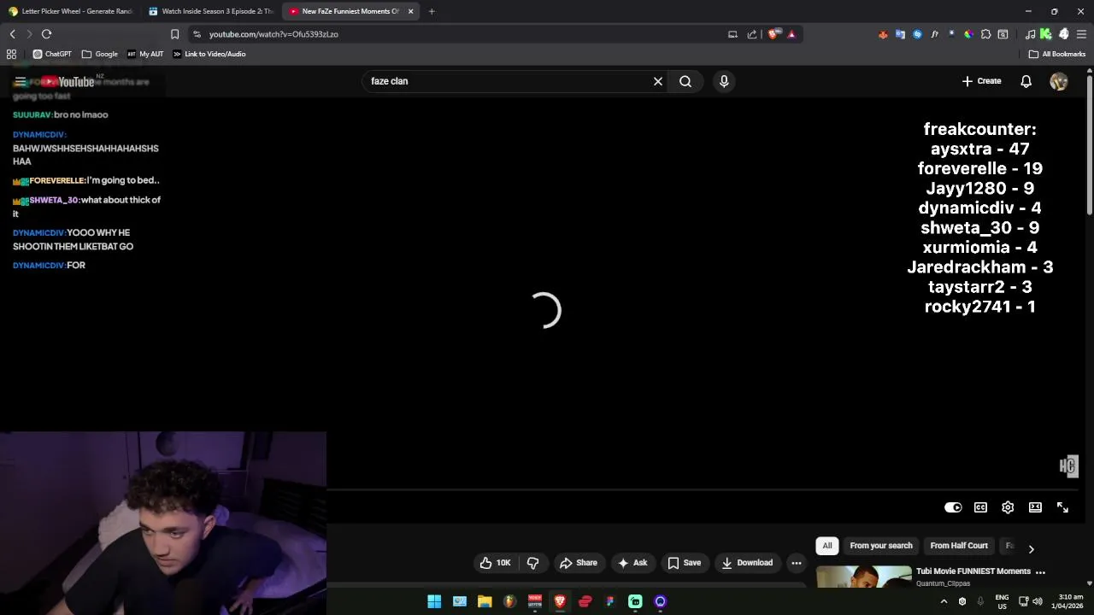This screenshot has width=1094, height=615.
Task: Open the Create upload menu
Action: pos(981,81)
